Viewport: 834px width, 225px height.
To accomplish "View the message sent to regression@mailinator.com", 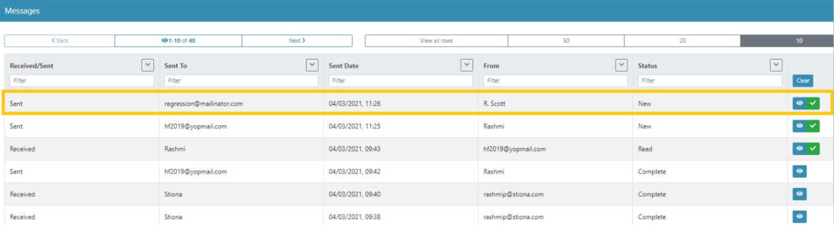I will (x=799, y=103).
